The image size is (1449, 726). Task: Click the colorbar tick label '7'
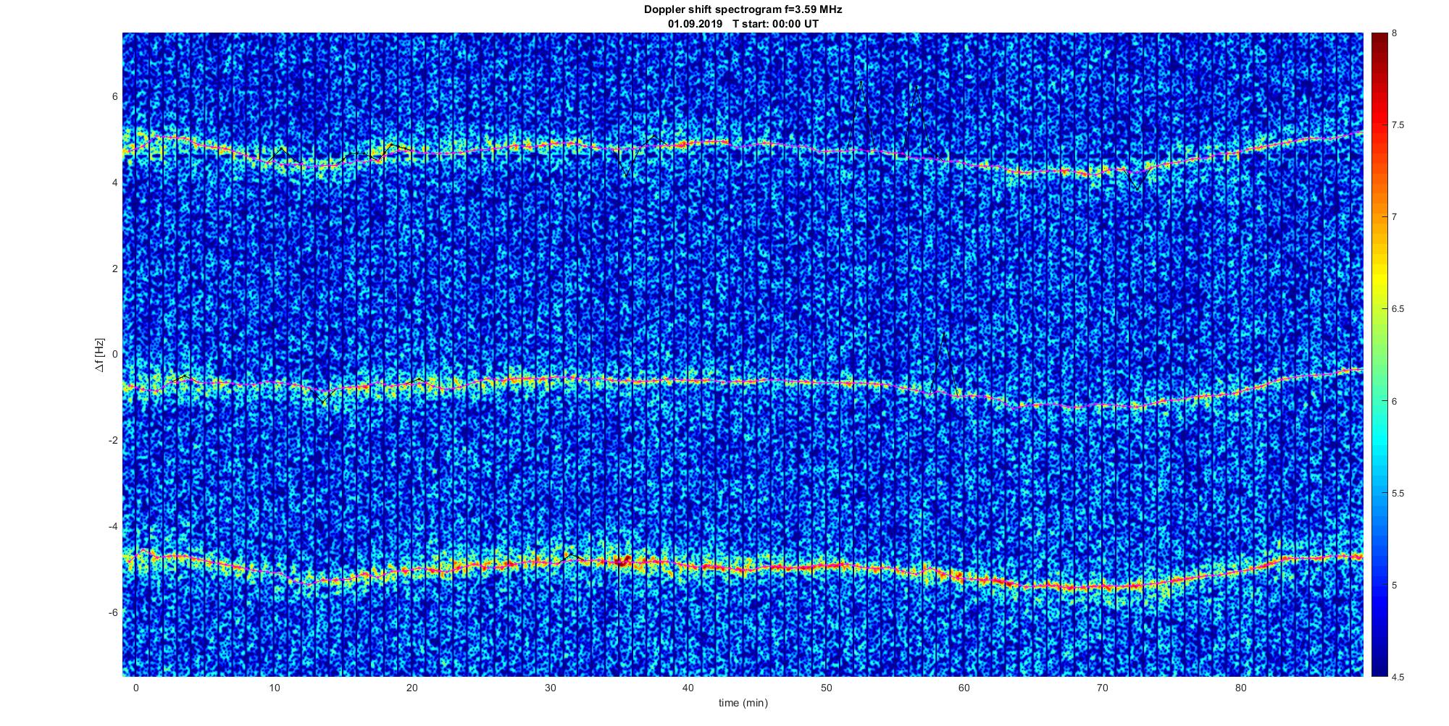click(x=1395, y=217)
